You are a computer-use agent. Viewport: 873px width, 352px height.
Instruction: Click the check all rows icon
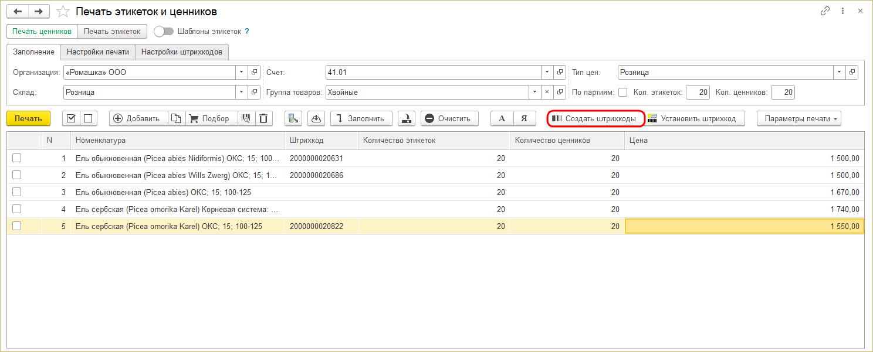(x=71, y=118)
